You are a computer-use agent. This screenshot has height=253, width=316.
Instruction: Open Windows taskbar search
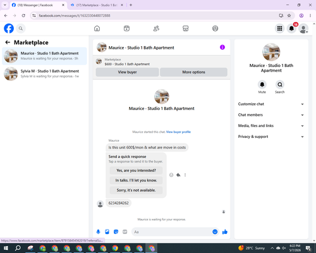point(18,248)
